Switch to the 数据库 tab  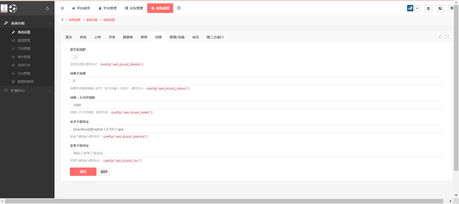[128, 37]
